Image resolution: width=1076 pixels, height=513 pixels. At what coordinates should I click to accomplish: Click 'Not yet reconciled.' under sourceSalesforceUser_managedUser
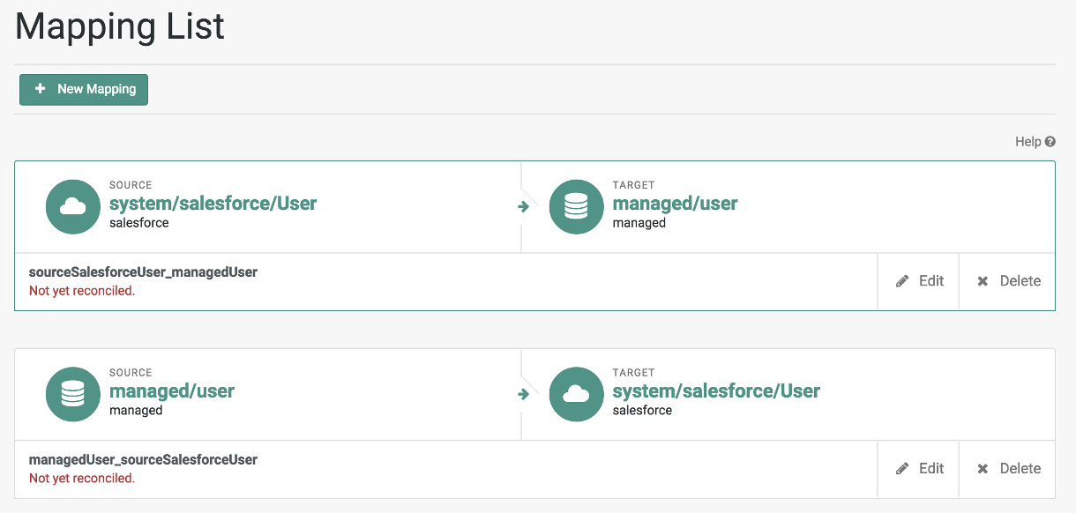82,291
